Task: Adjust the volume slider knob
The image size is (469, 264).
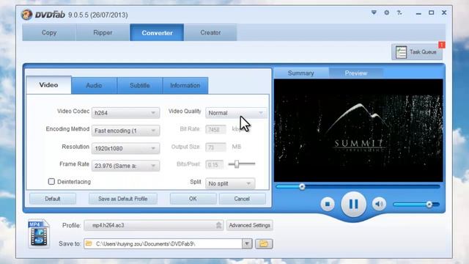Action: click(x=429, y=205)
